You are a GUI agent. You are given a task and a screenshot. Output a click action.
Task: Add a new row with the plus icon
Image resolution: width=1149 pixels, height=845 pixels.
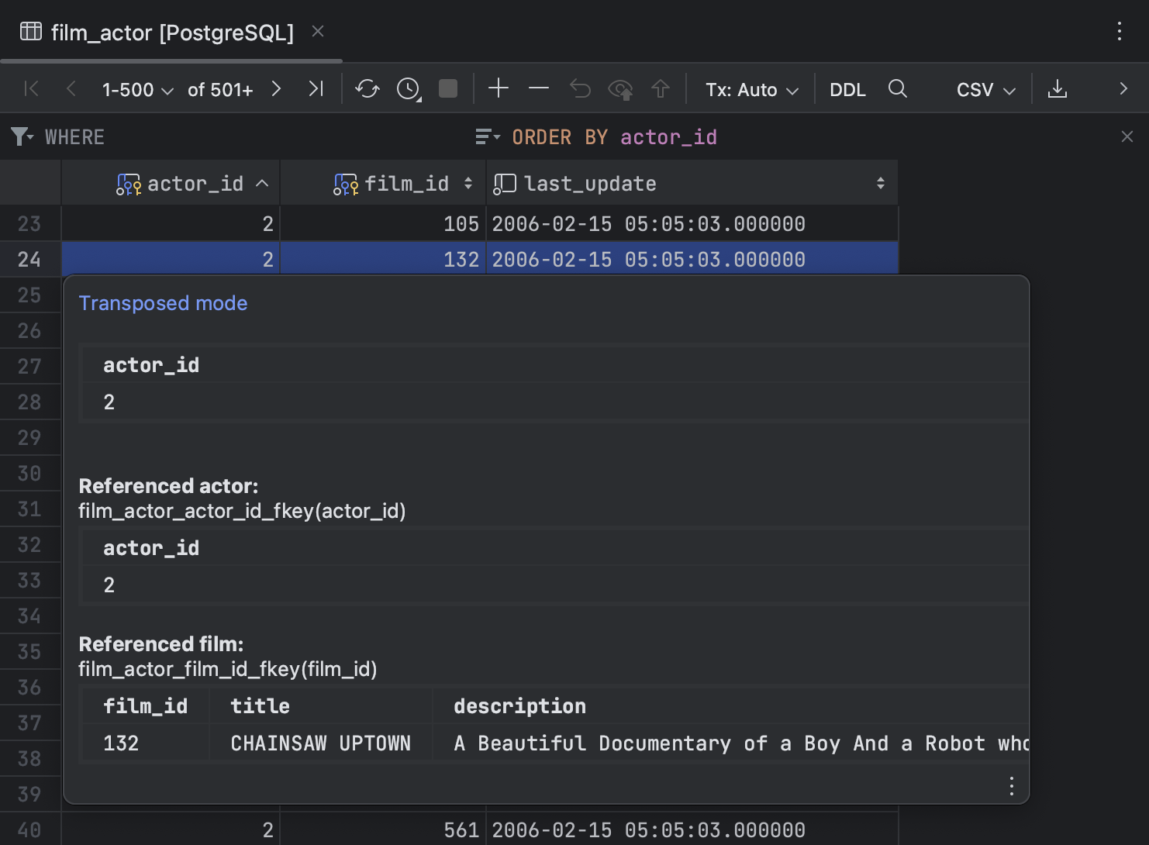pos(499,88)
